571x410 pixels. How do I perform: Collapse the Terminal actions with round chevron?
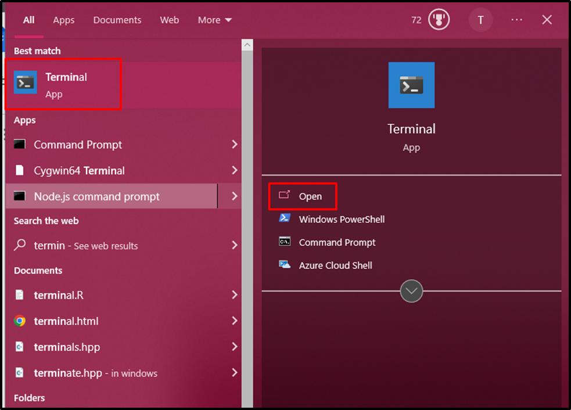[x=411, y=291]
